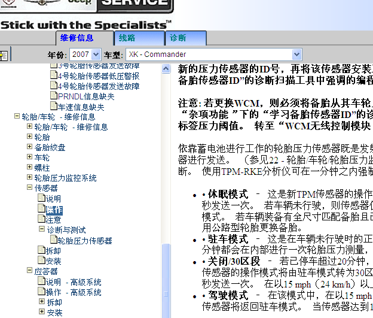Open the XK - Commander model dropdown
The height and width of the screenshot is (318, 373).
[x=296, y=54]
